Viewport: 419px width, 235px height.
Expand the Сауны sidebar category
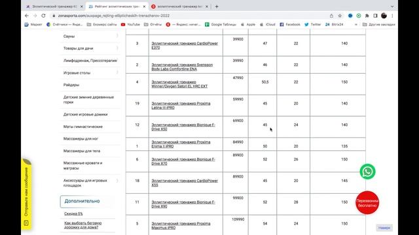[x=117, y=36]
